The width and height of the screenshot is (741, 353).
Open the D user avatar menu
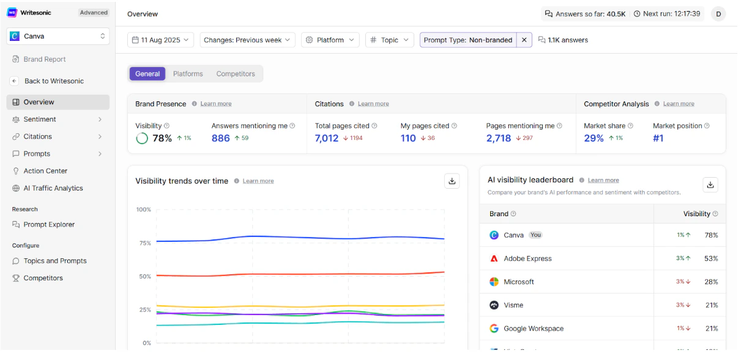(x=718, y=13)
